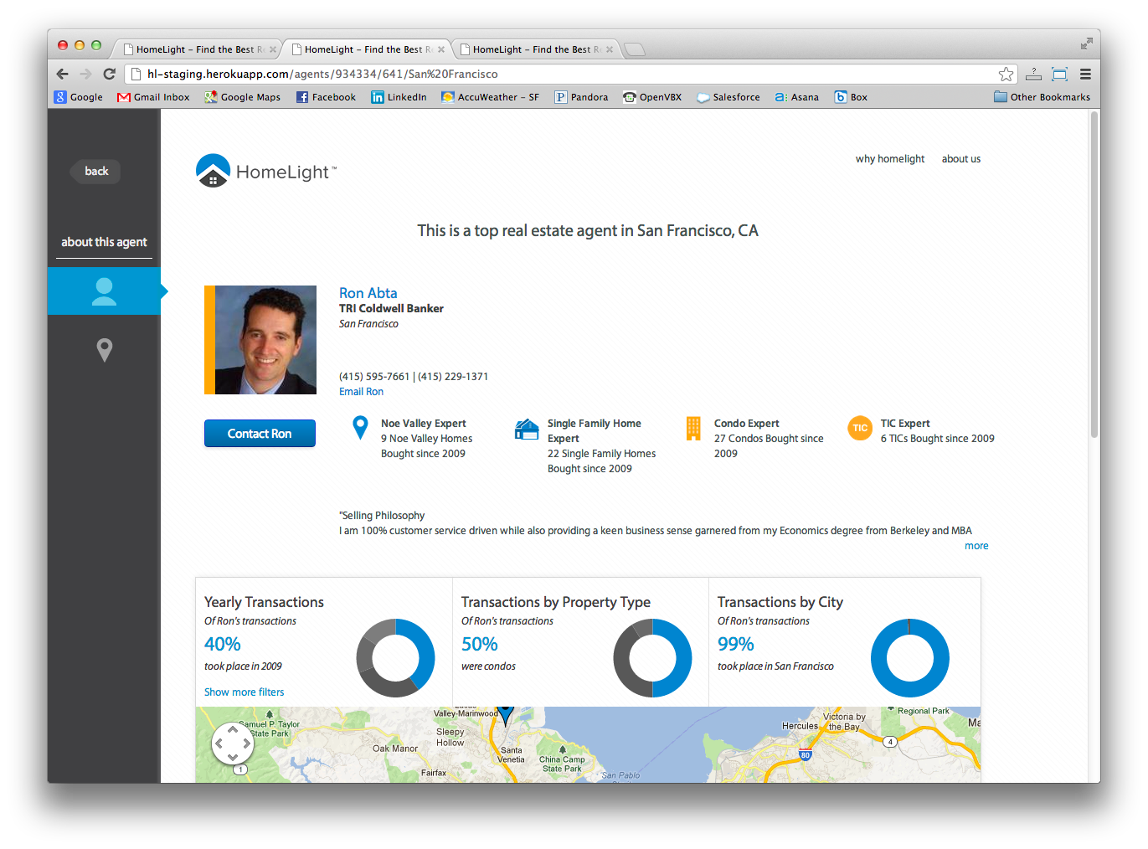The image size is (1148, 849).
Task: Click the 99% San Francisco value
Action: click(x=736, y=644)
